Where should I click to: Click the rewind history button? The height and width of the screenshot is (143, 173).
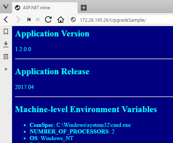point(29,19)
